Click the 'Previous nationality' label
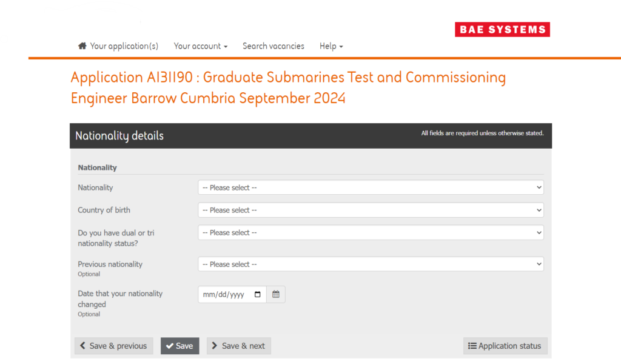Viewport: 621px width, 364px height. pos(110,264)
